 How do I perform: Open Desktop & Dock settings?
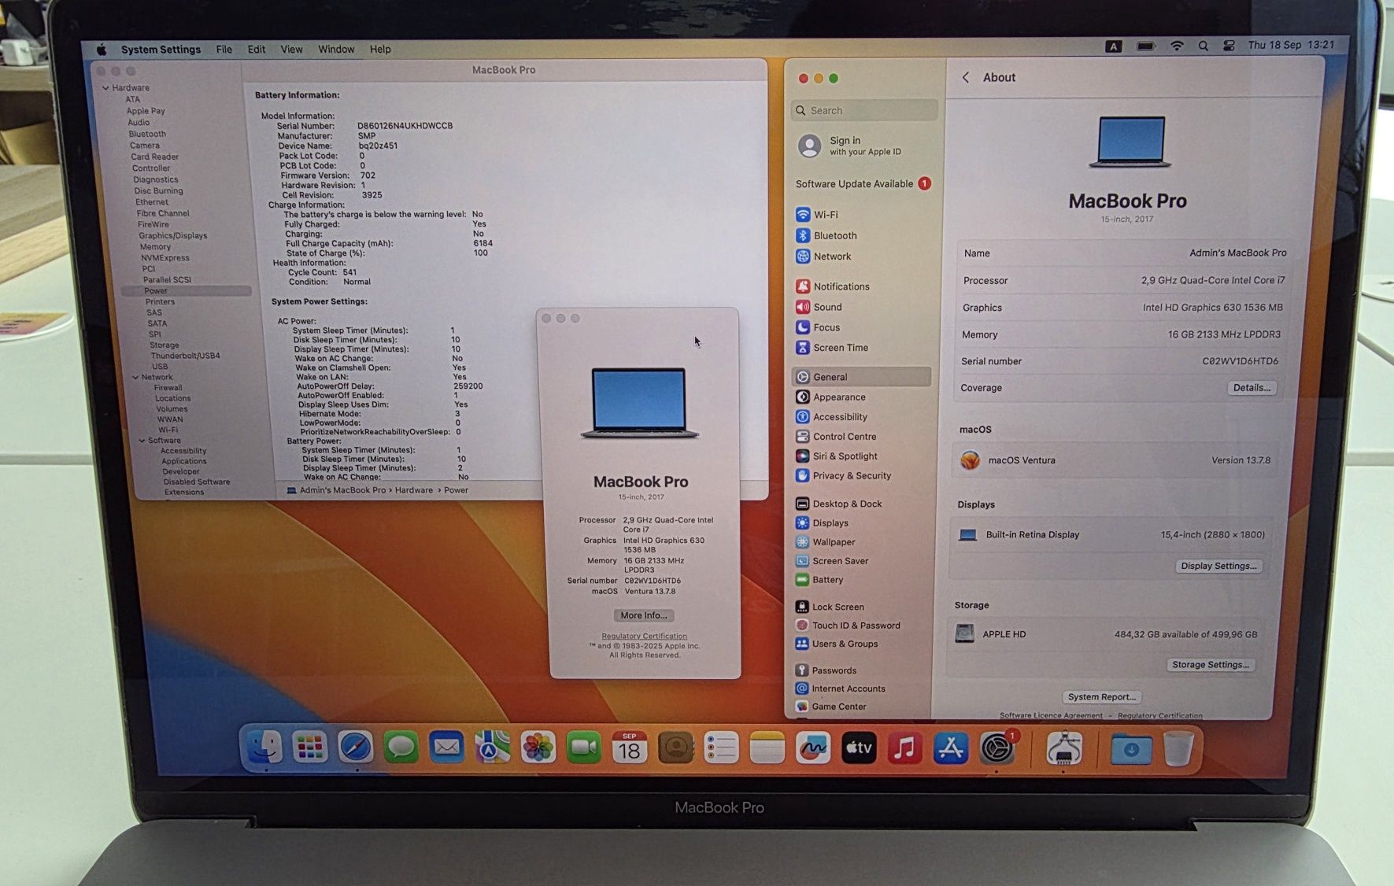[x=838, y=504]
